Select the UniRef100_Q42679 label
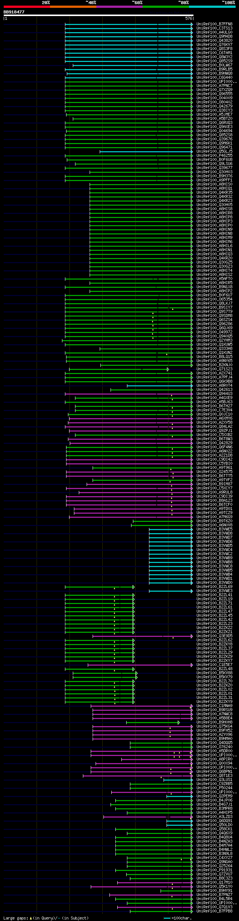The image size is (239, 921). click(214, 106)
